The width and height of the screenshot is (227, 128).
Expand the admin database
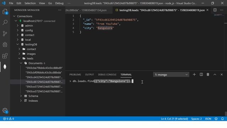(18, 26)
